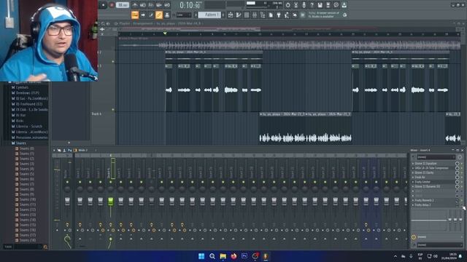Toggle the selected Insert 4 mute LED
Viewport: 467px width, 262px height.
tap(110, 182)
